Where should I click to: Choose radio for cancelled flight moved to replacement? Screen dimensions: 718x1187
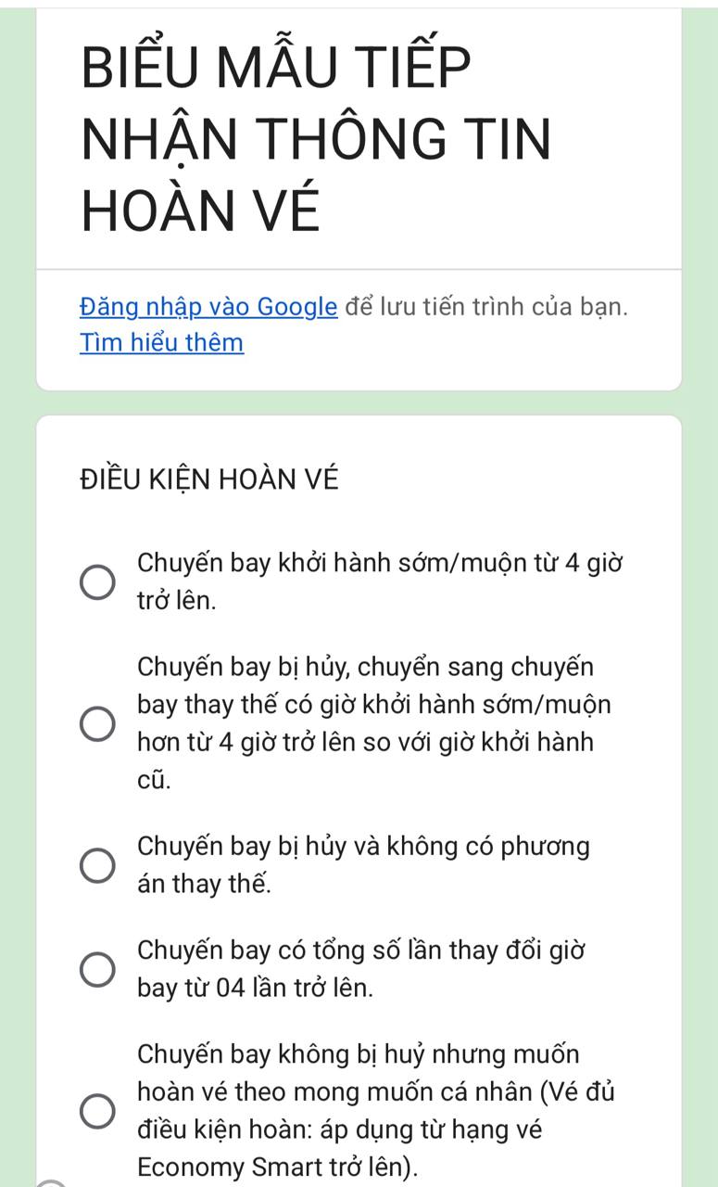(x=96, y=723)
